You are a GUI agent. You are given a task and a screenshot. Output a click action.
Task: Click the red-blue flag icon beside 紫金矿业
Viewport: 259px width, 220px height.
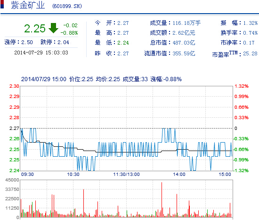(x=2, y=4)
